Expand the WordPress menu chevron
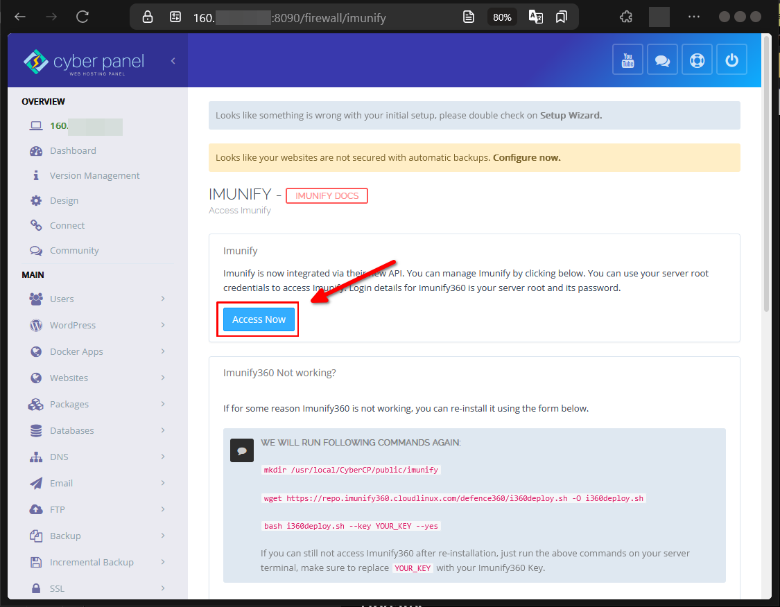This screenshot has width=780, height=607. pos(163,324)
